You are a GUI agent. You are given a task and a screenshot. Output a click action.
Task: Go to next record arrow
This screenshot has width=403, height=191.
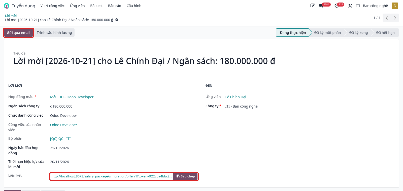click(x=395, y=18)
